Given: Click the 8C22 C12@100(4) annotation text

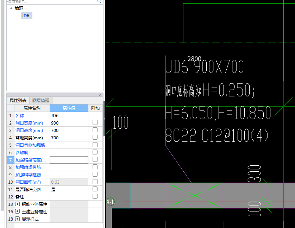Looking at the screenshot, I should (x=217, y=135).
